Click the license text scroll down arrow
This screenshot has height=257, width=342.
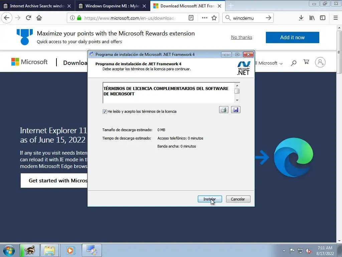[x=237, y=100]
